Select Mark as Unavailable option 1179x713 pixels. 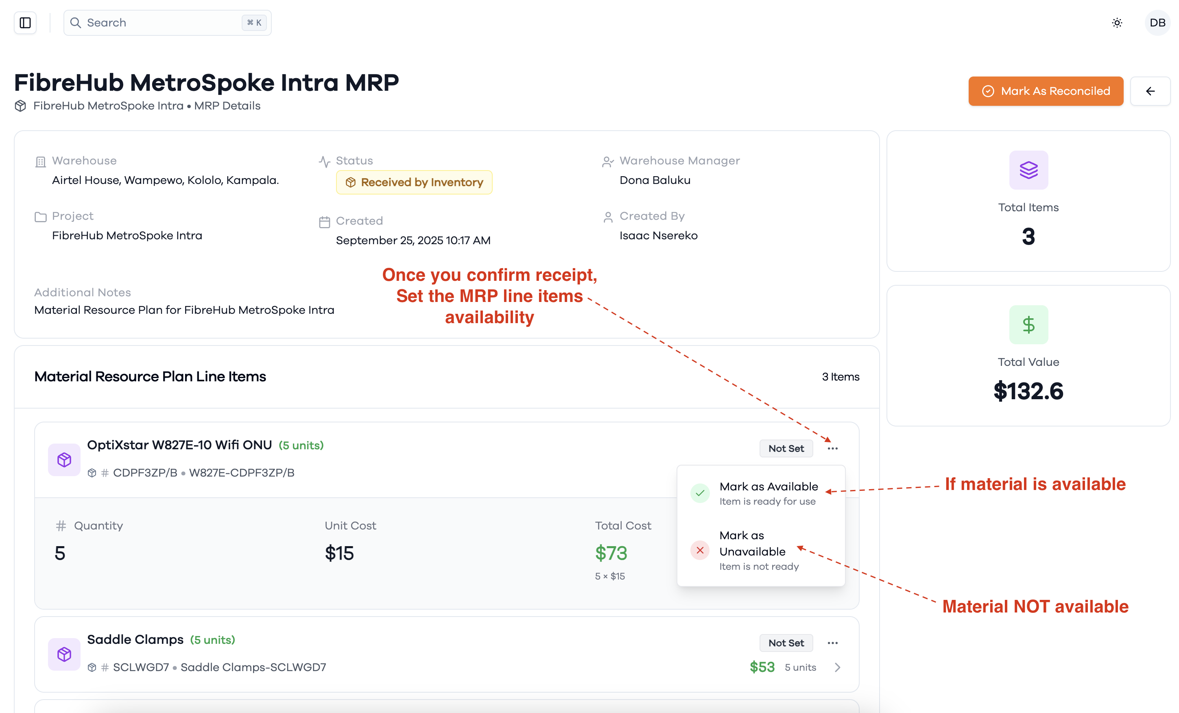(x=761, y=550)
